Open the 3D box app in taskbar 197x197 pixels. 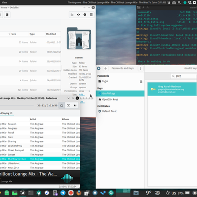point(79,193)
